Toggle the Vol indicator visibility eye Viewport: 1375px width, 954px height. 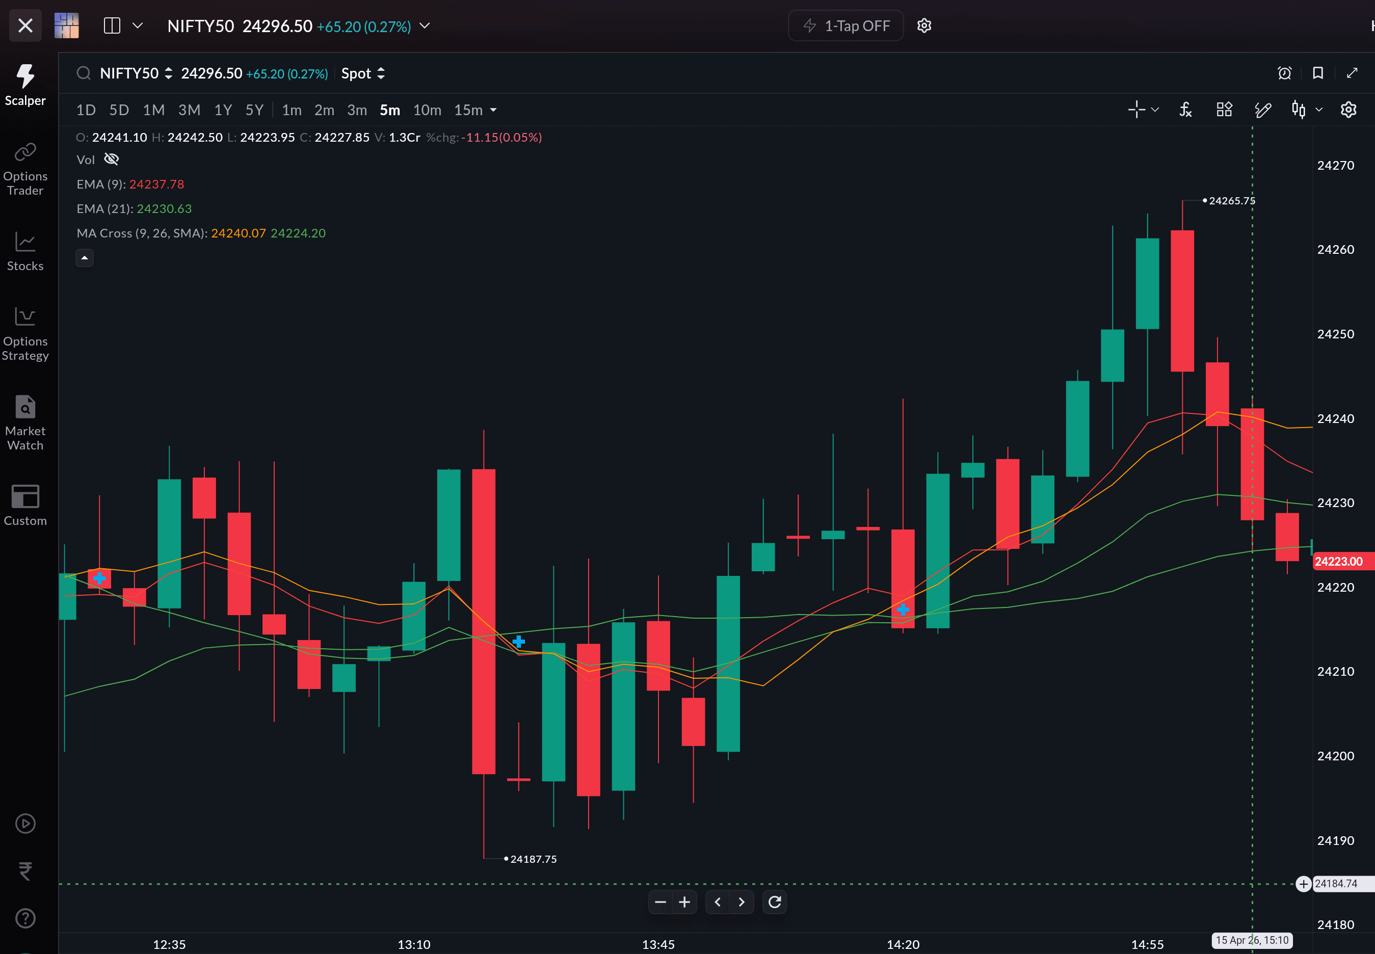point(112,159)
